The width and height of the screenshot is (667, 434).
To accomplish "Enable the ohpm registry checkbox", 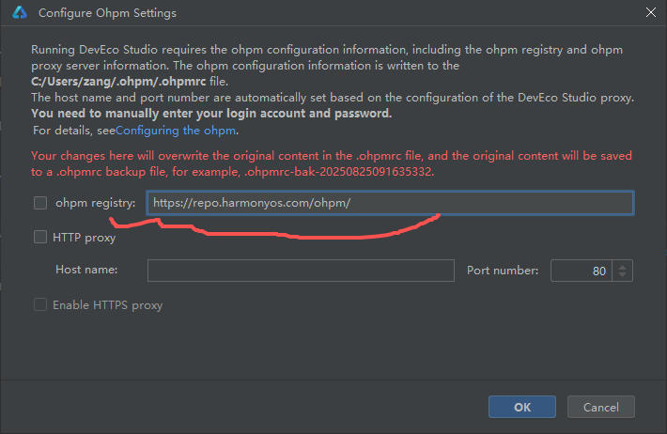I will (x=40, y=203).
